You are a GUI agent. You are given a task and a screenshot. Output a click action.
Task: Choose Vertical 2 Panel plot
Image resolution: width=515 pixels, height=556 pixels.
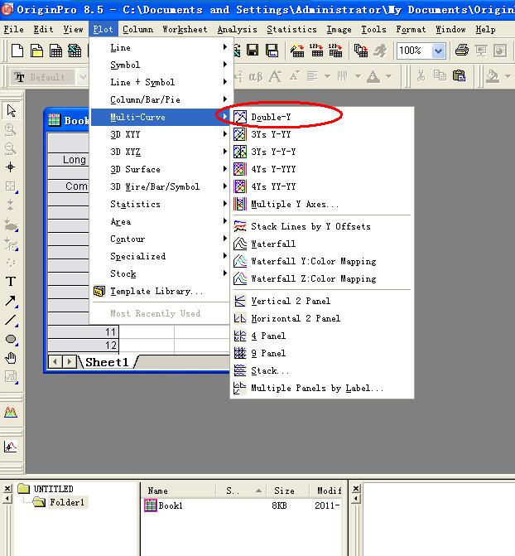322,301
